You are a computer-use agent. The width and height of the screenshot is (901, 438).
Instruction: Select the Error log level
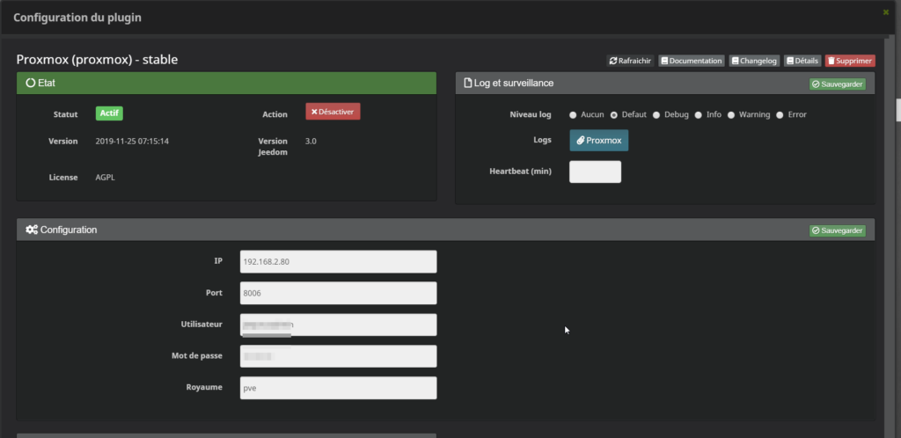[x=780, y=115]
